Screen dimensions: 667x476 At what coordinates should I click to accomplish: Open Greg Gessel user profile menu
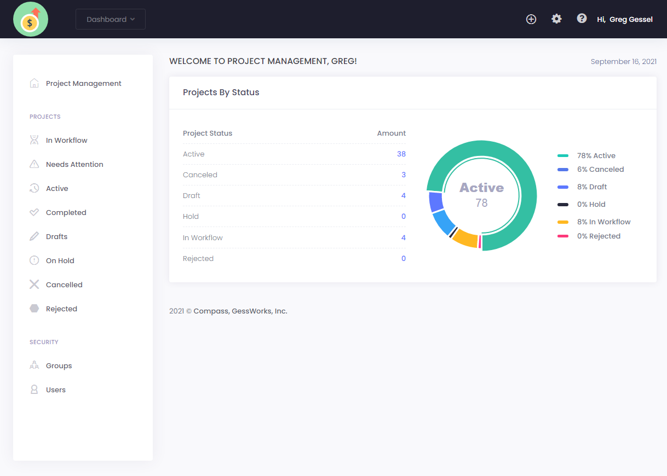pyautogui.click(x=625, y=19)
